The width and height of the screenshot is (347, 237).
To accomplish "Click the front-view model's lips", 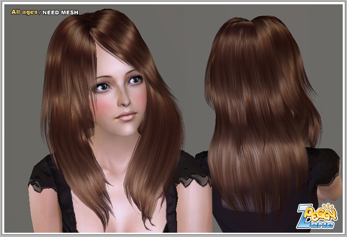I will tap(126, 114).
